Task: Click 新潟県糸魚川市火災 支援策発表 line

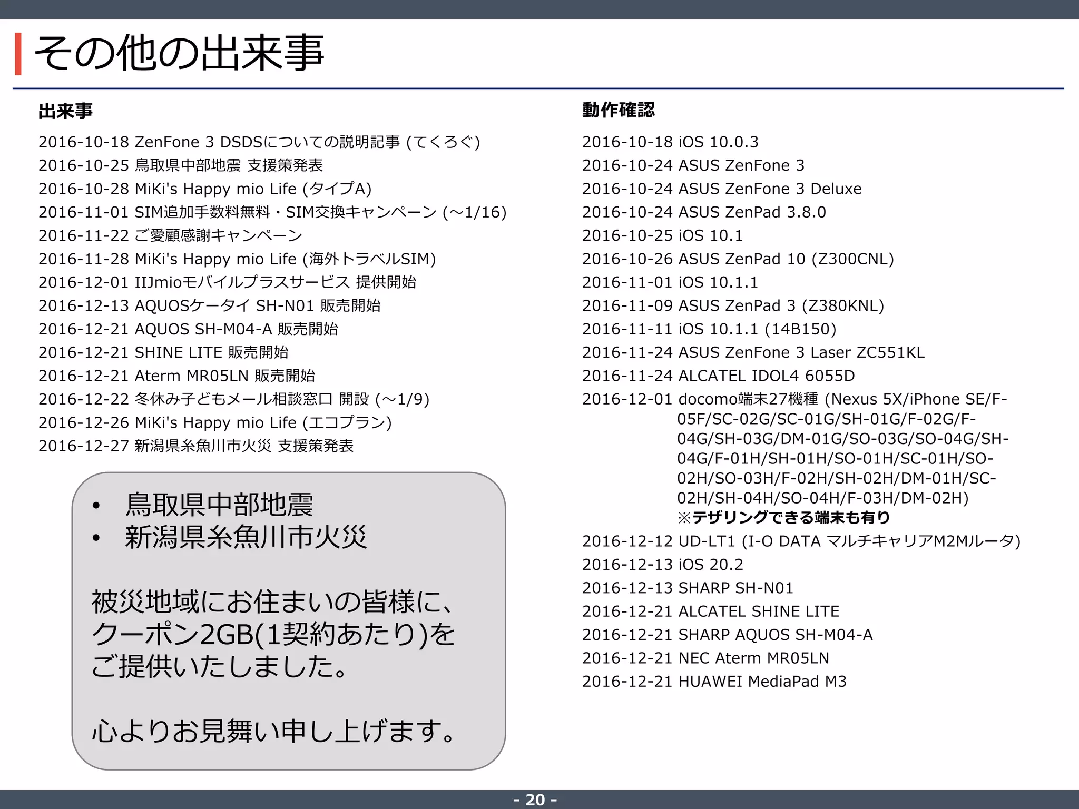Action: 196,446
